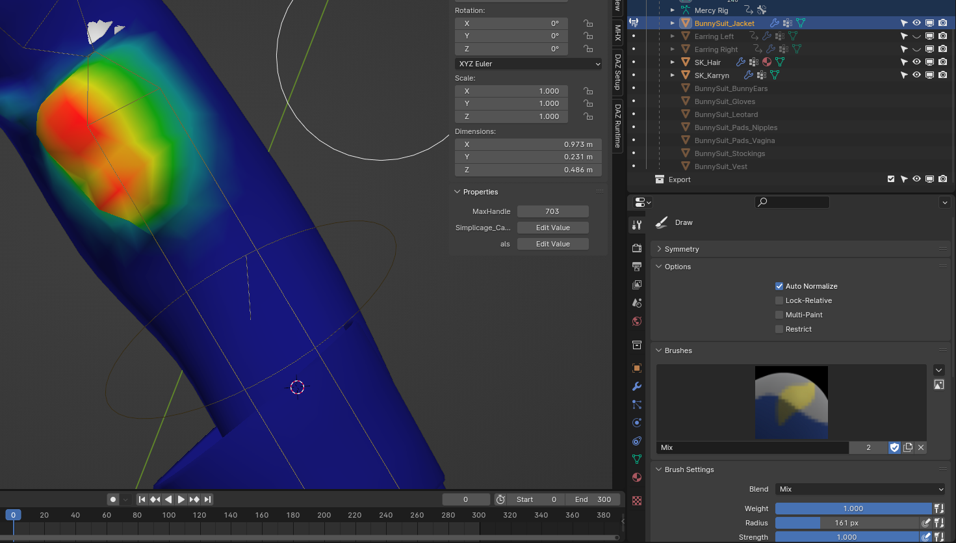This screenshot has height=543, width=956.
Task: Open the Material properties tab icon
Action: 637,477
